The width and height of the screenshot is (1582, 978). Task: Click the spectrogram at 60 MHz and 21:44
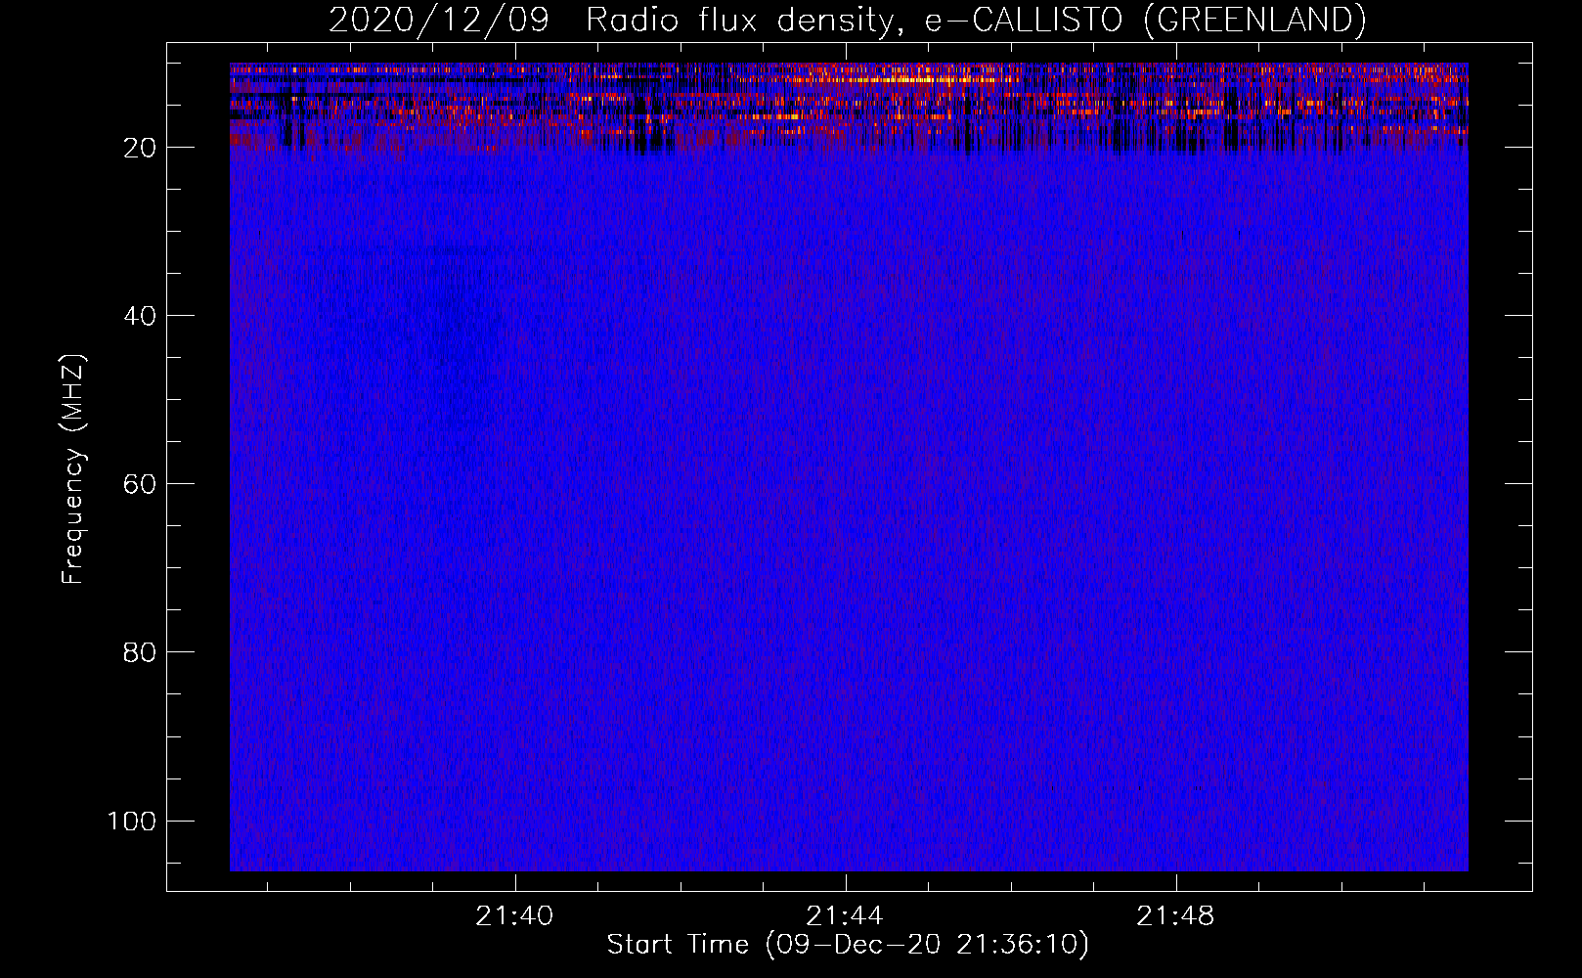point(845,484)
